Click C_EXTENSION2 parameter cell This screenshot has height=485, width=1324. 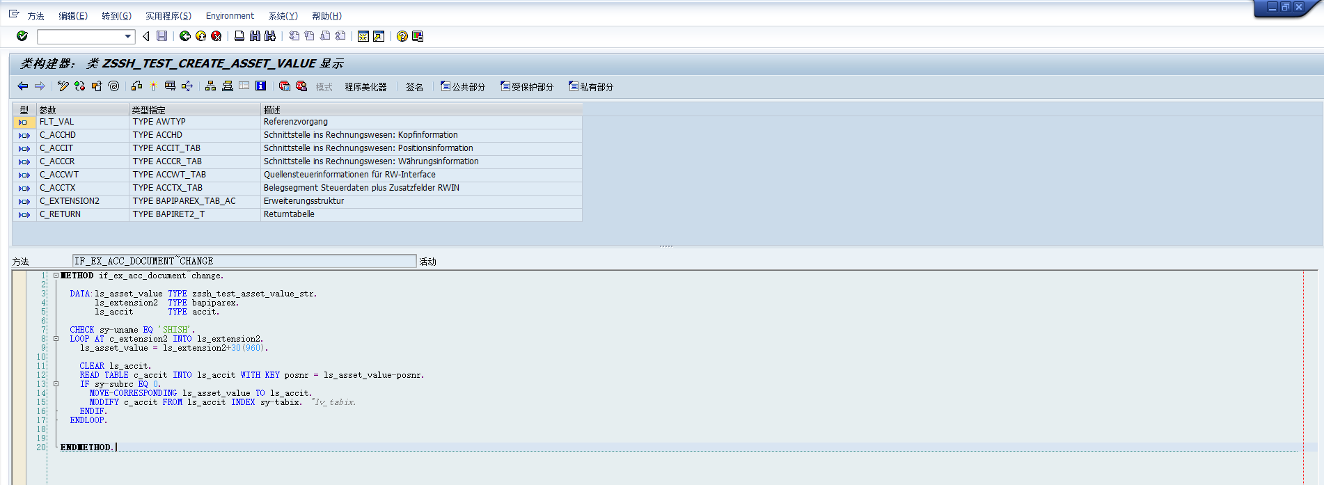(x=82, y=201)
